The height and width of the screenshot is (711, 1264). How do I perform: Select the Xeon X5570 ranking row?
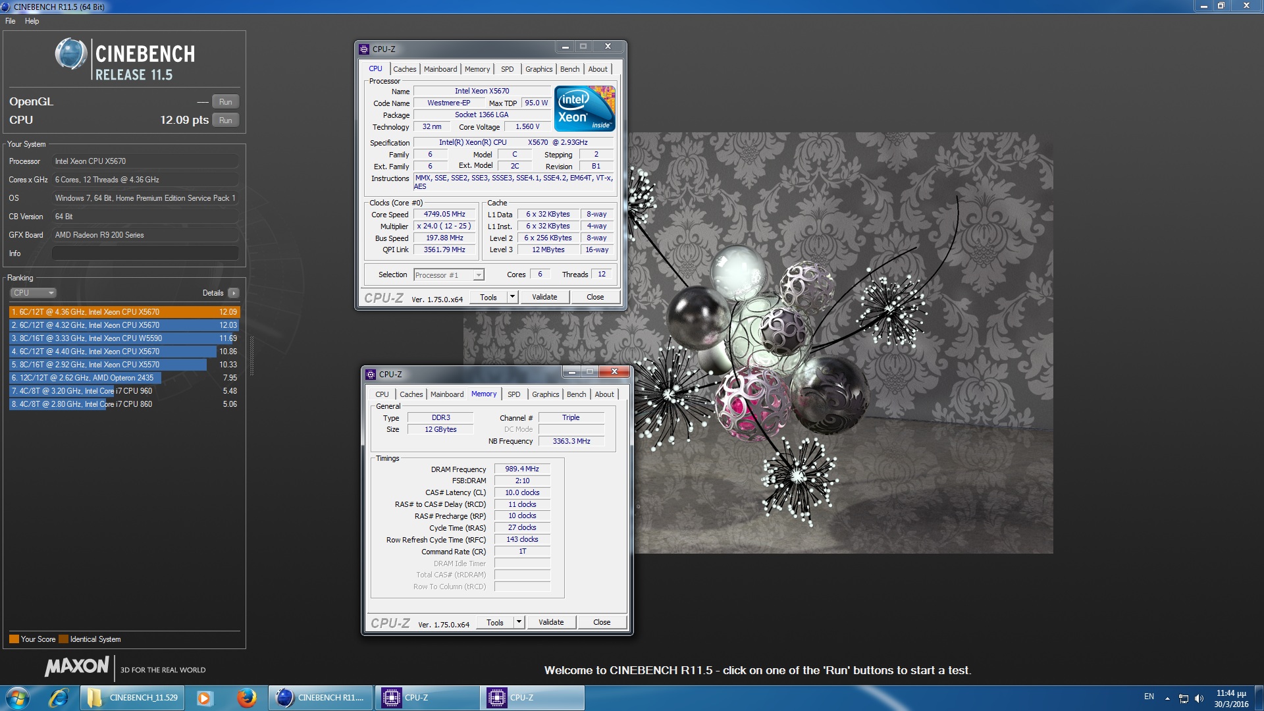click(124, 365)
